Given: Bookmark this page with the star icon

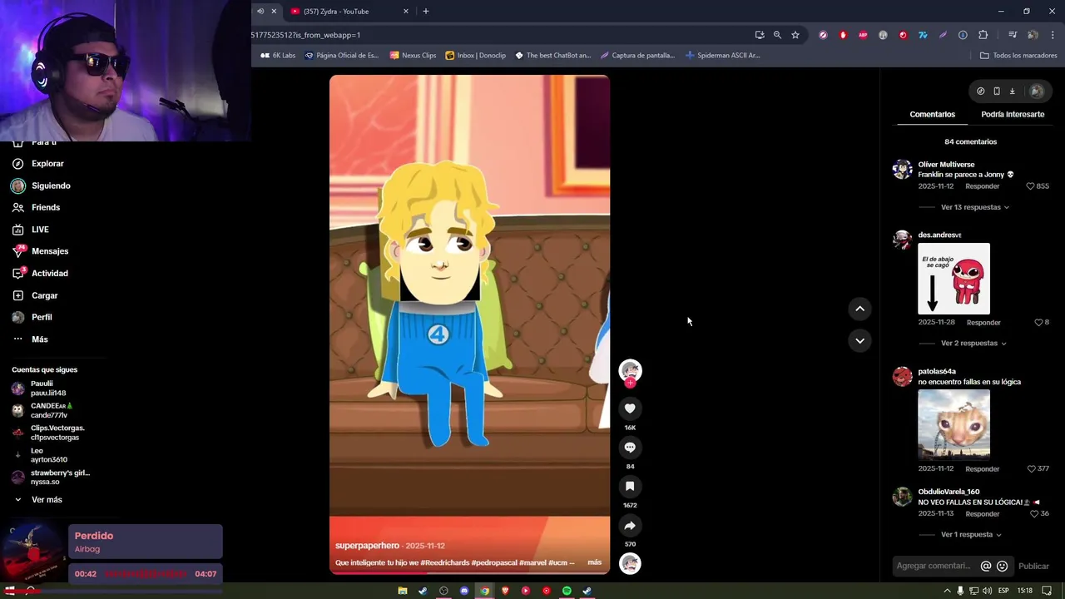Looking at the screenshot, I should coord(795,35).
